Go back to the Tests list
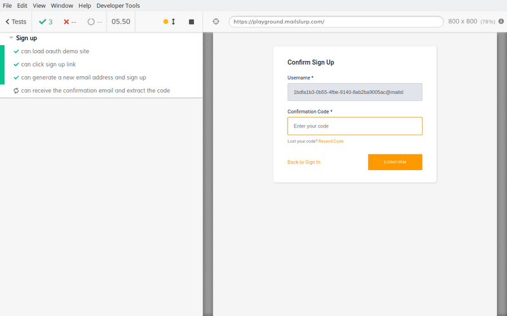Viewport: 507px width, 316px height. pyautogui.click(x=16, y=22)
